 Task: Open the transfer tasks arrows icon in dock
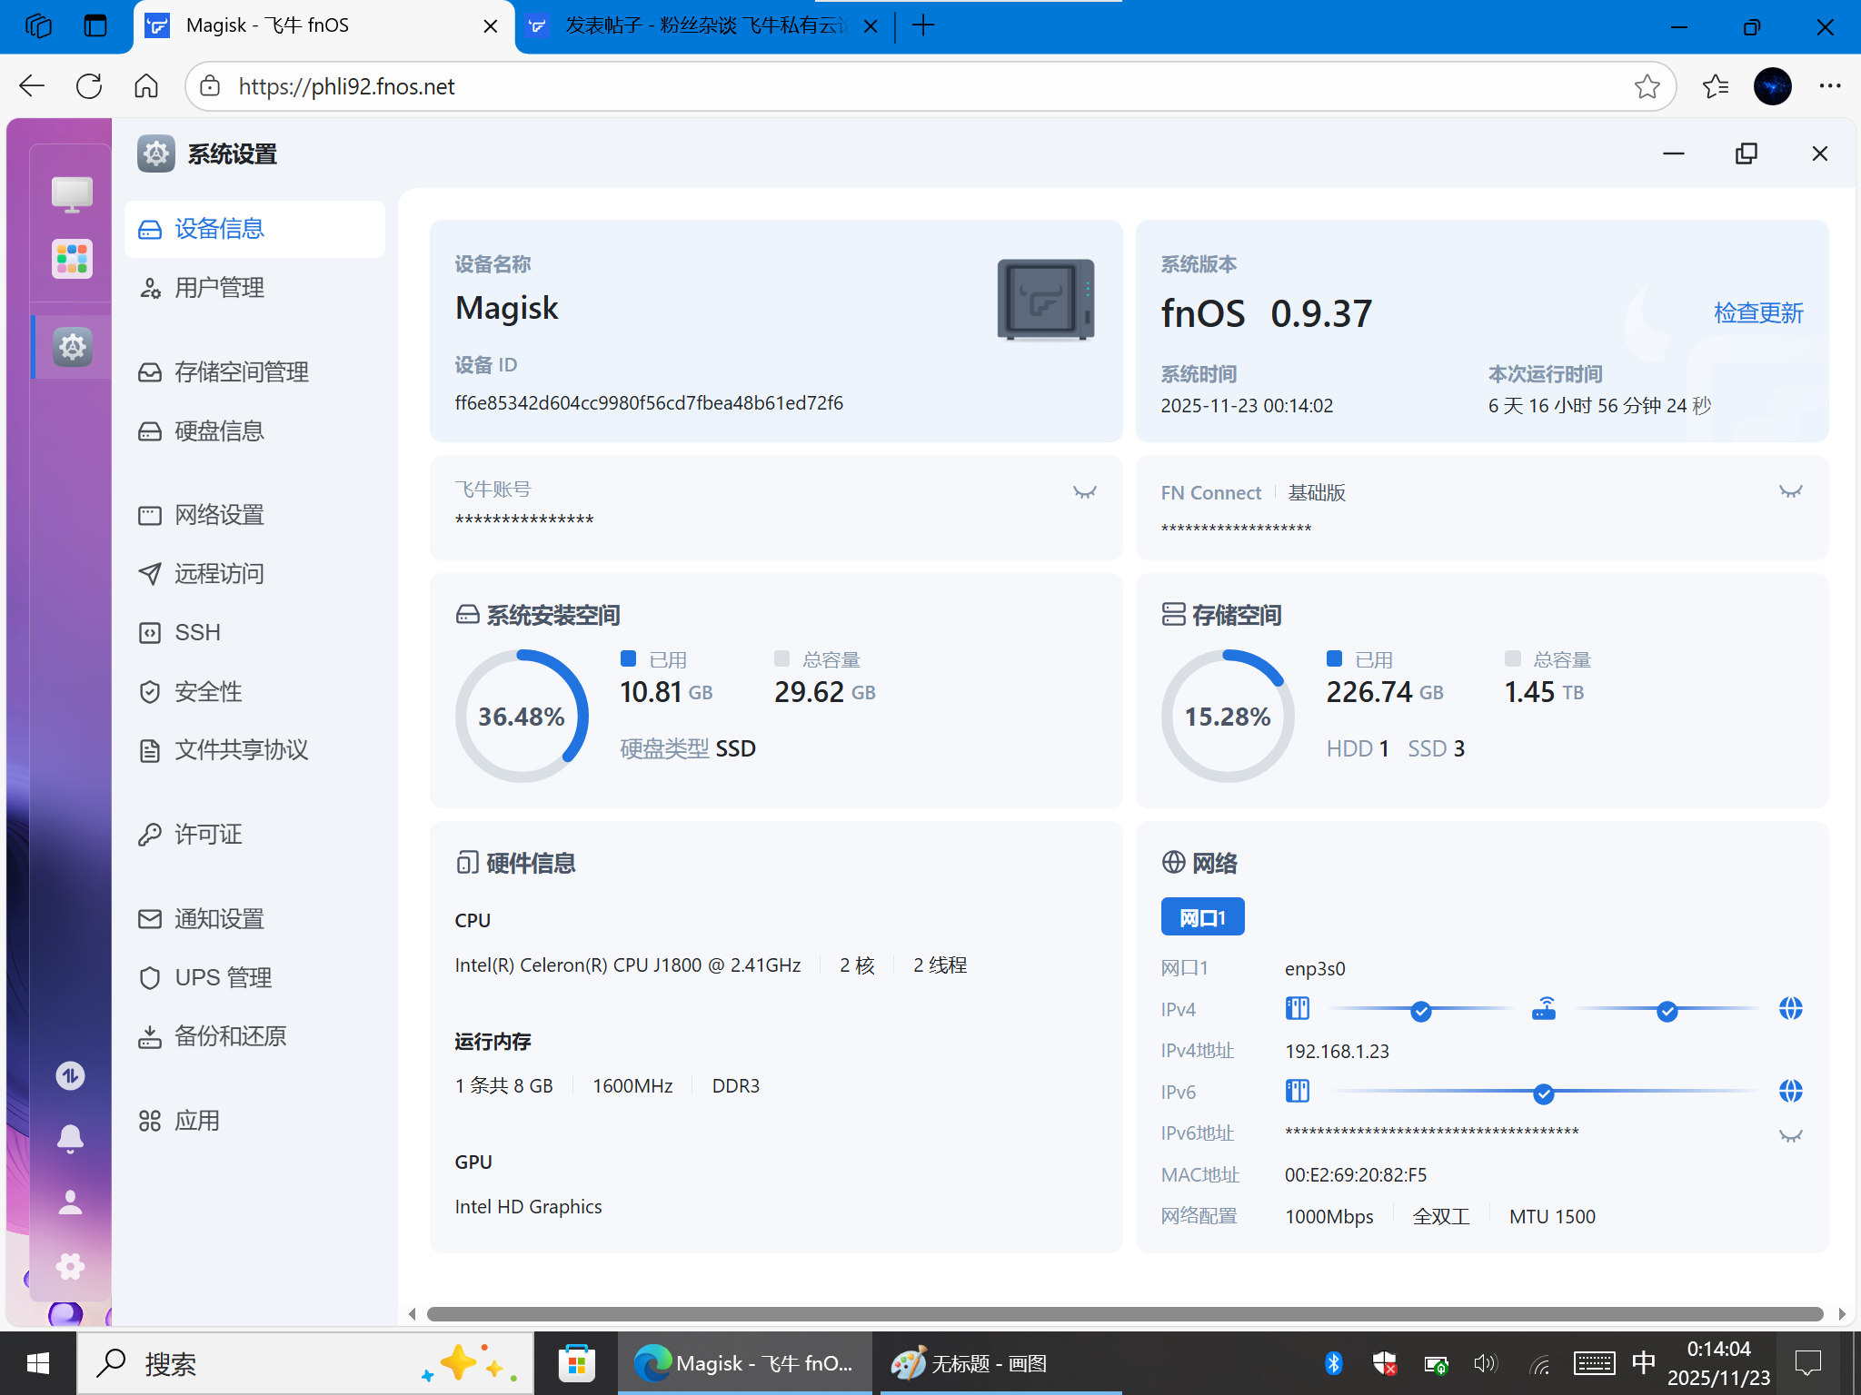pyautogui.click(x=70, y=1075)
